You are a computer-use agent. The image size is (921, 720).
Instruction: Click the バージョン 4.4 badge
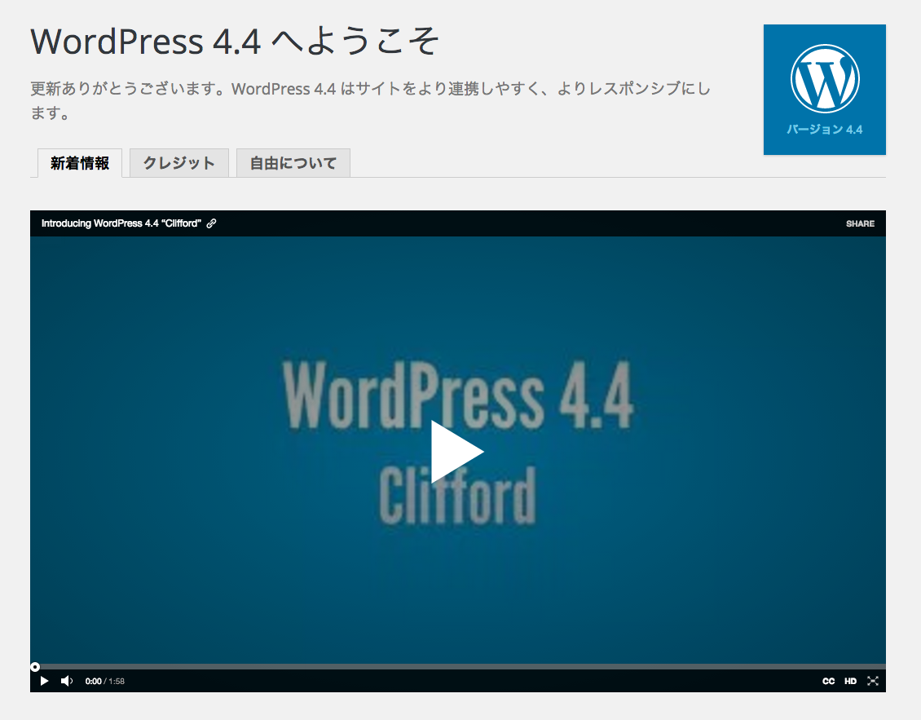824,129
